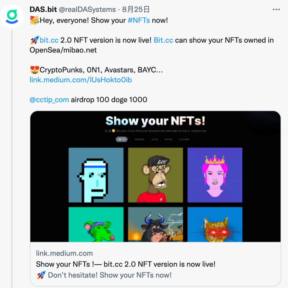Open the link.medium.com/lUsHokto0ib URL

pyautogui.click(x=81, y=80)
